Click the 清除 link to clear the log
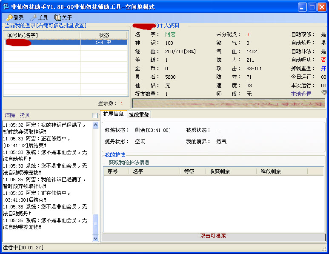Viewport: 329px width, 254px height. 10,115
